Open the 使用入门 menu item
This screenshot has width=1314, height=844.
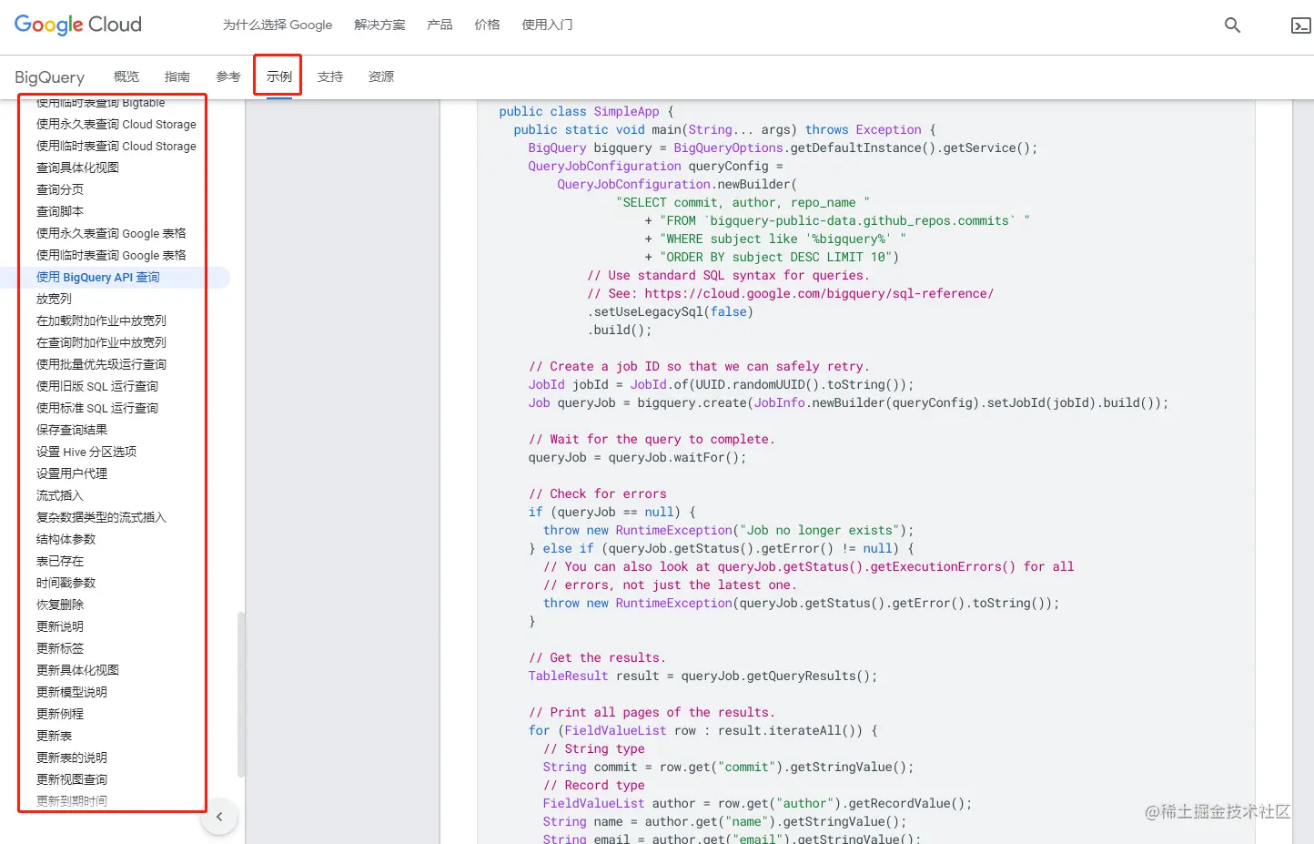point(547,25)
